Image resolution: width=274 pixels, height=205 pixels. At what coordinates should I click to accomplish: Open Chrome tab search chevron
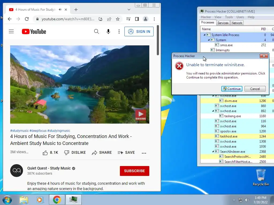coord(129,10)
